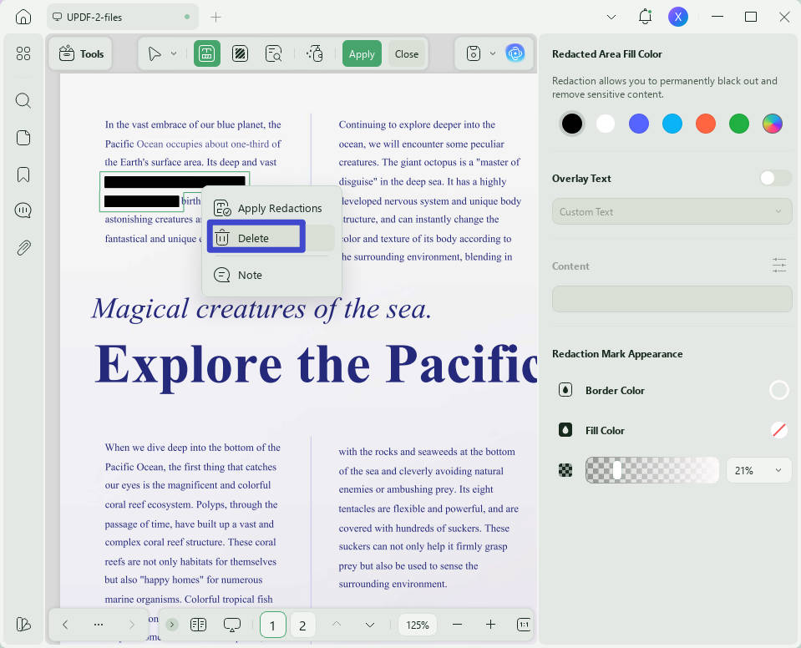Start the slideshow presentation icon
Screen dimensions: 801x648
click(x=232, y=625)
